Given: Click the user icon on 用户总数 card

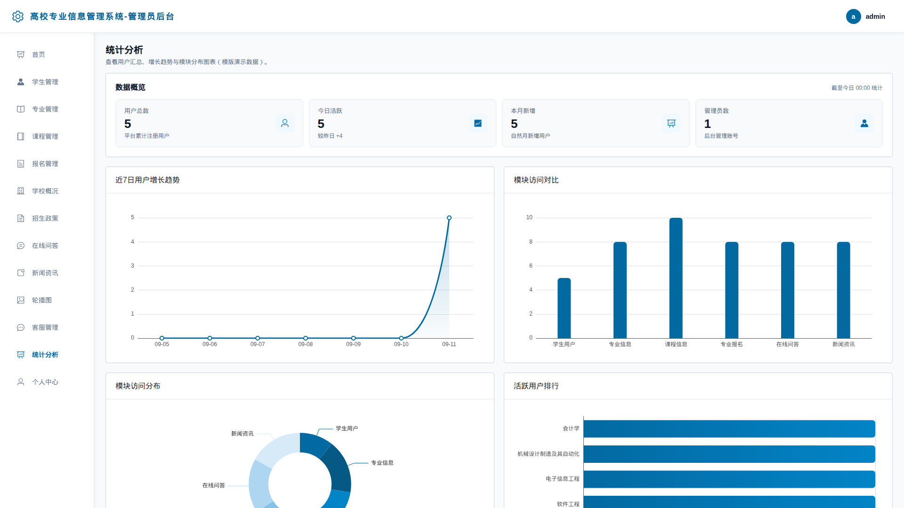Looking at the screenshot, I should [x=285, y=123].
